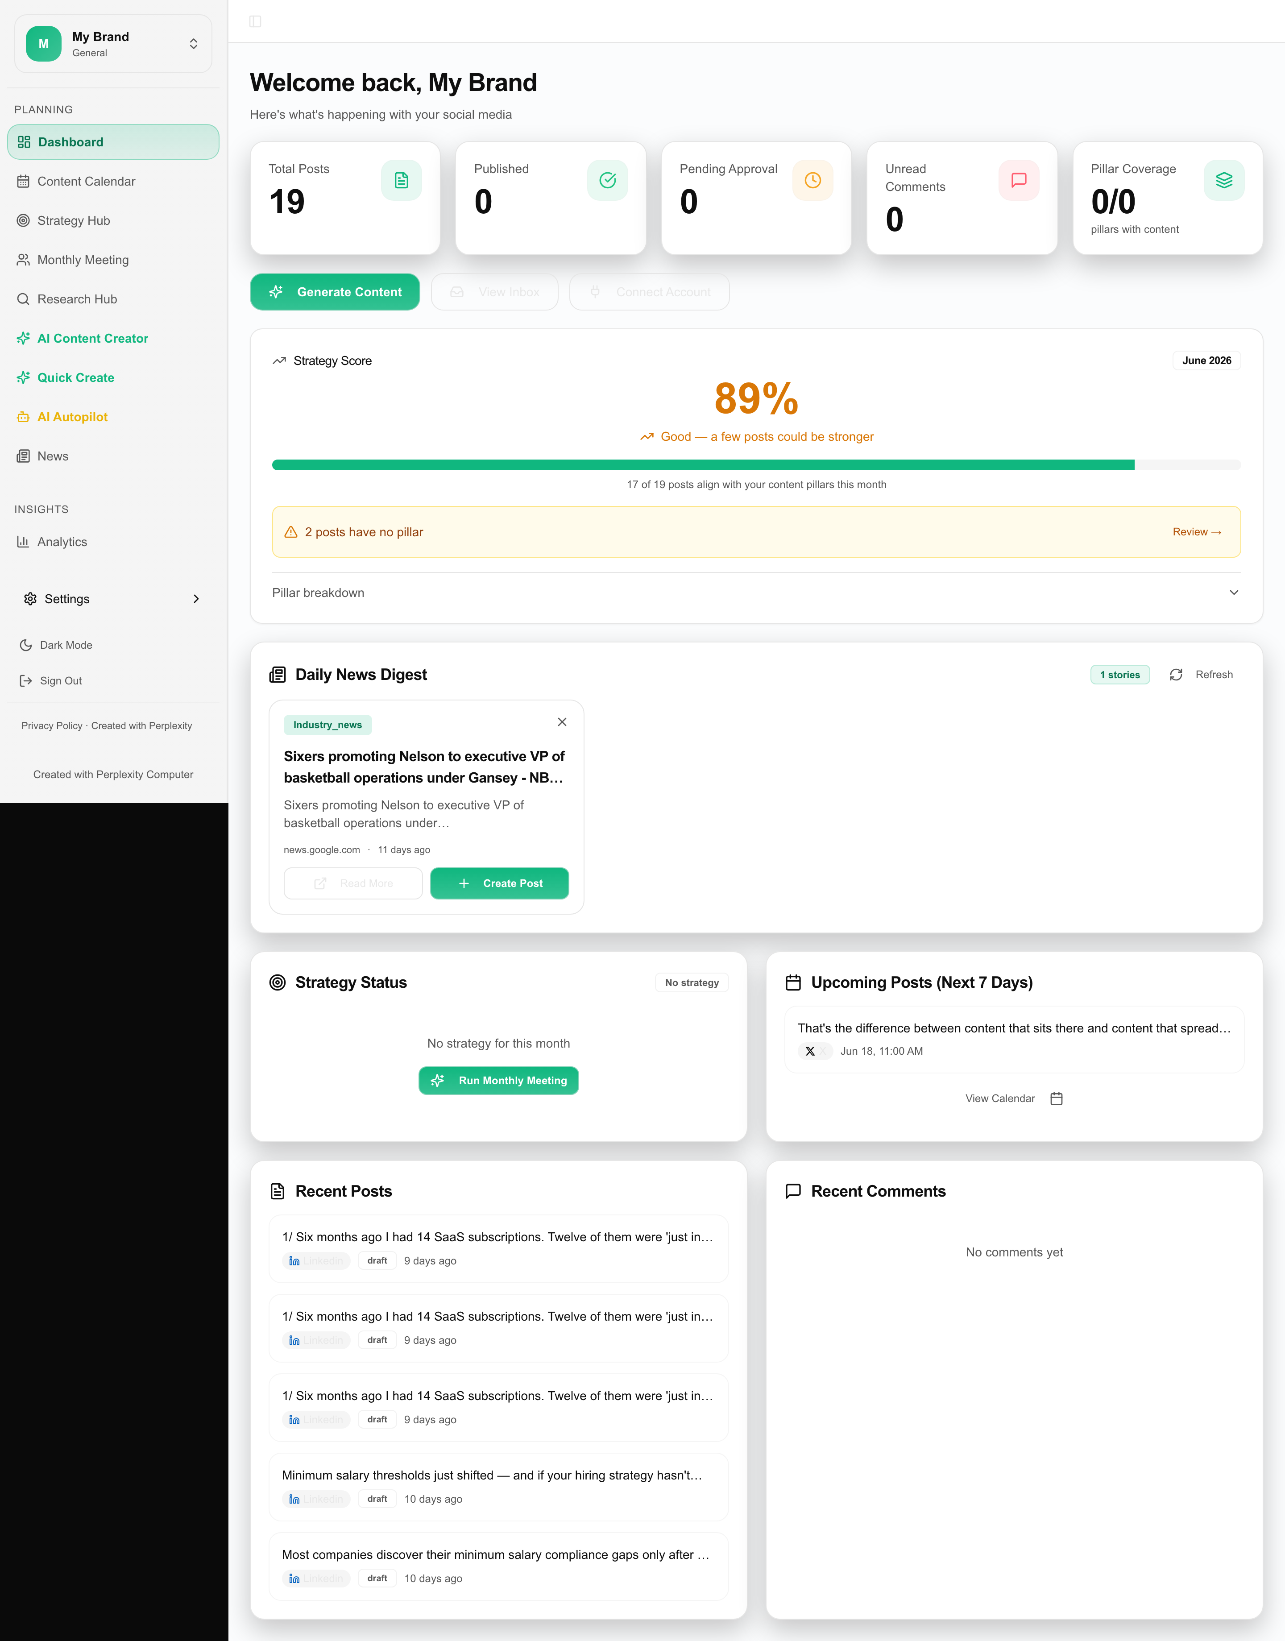Click the Pending Approval clock icon
Viewport: 1285px width, 1641px height.
click(812, 181)
